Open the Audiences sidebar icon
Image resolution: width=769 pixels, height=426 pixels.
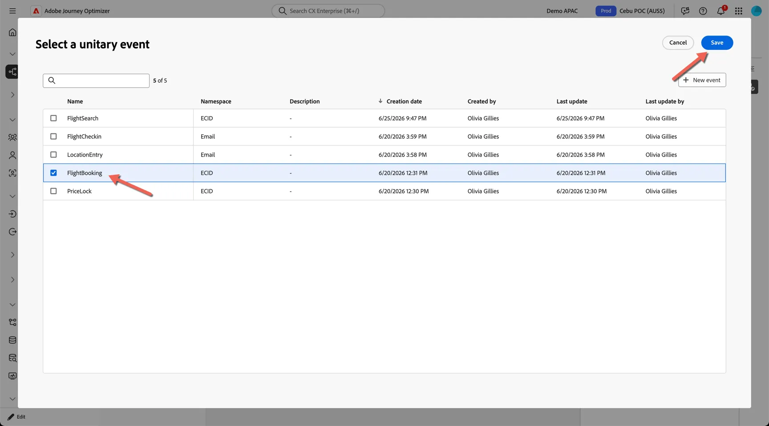click(12, 137)
